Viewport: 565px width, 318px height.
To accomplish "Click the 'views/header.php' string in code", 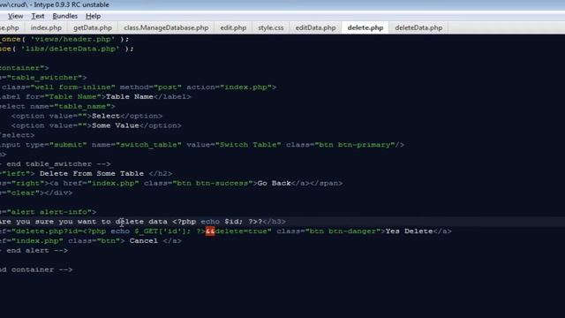I will tap(72, 39).
